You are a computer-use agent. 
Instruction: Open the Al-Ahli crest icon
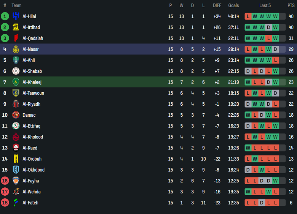coord(16,60)
